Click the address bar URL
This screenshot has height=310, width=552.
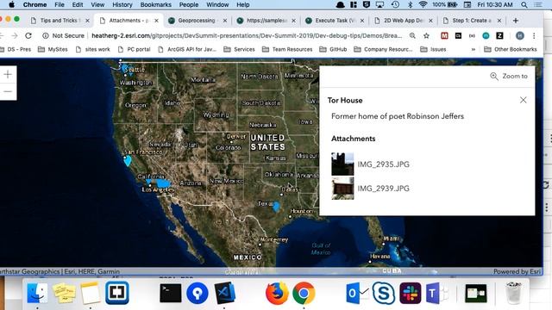click(247, 35)
